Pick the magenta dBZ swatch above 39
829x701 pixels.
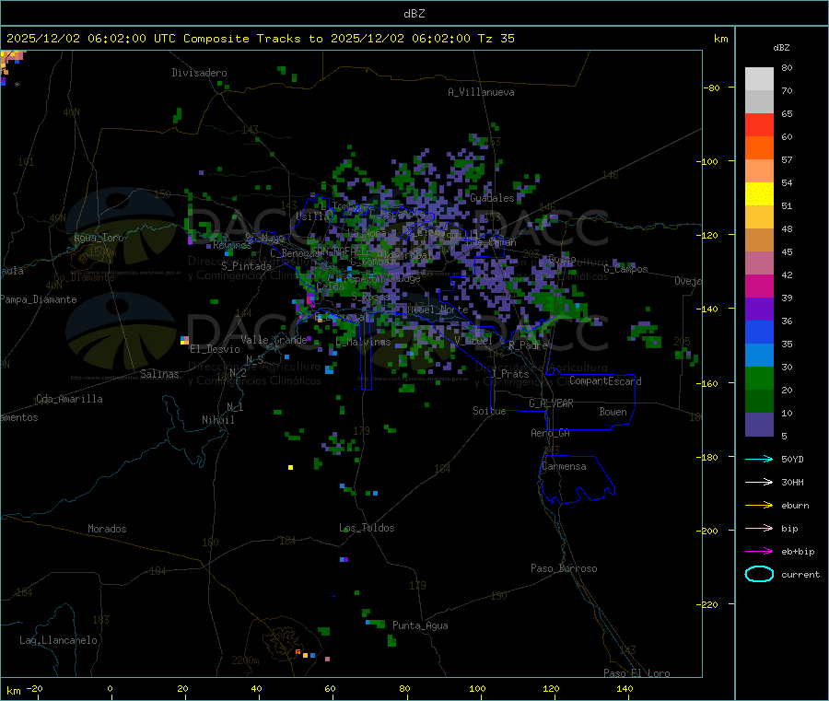pos(759,286)
